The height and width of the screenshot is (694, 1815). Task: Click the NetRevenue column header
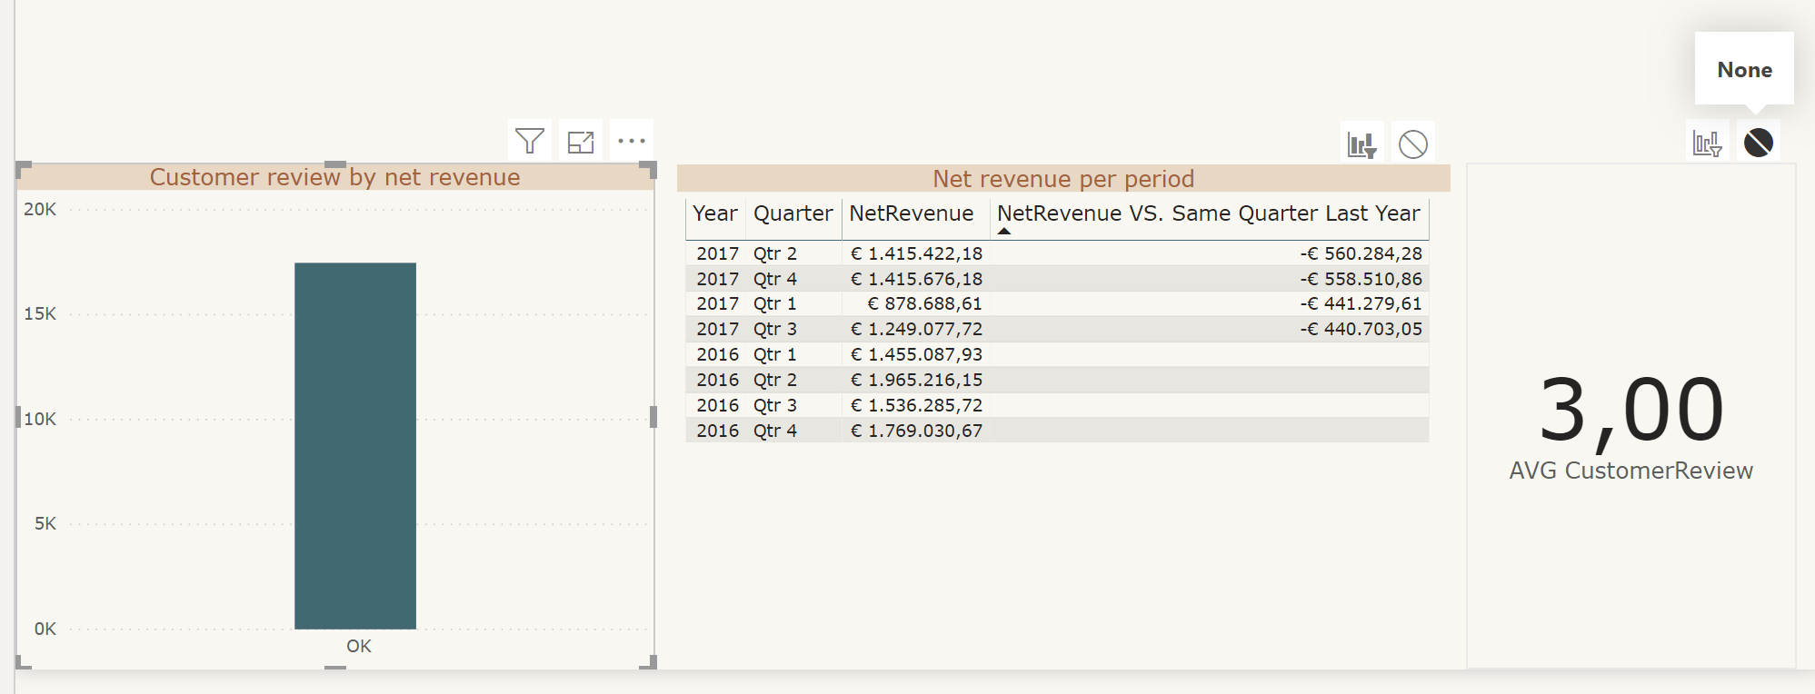tap(912, 213)
